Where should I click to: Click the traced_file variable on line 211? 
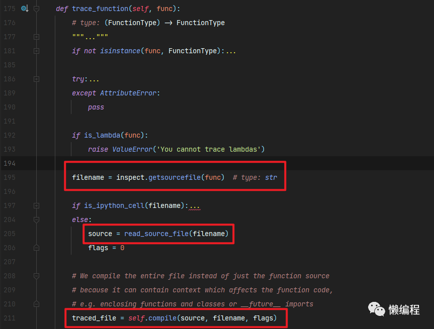94,318
